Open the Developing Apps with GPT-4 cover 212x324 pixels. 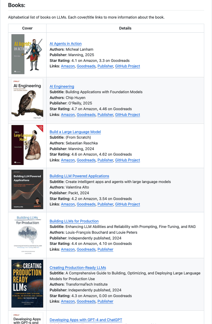27,318
